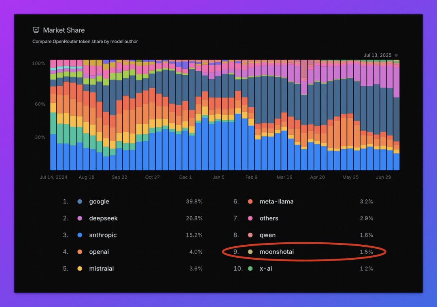Click the Market Share heading

64,30
